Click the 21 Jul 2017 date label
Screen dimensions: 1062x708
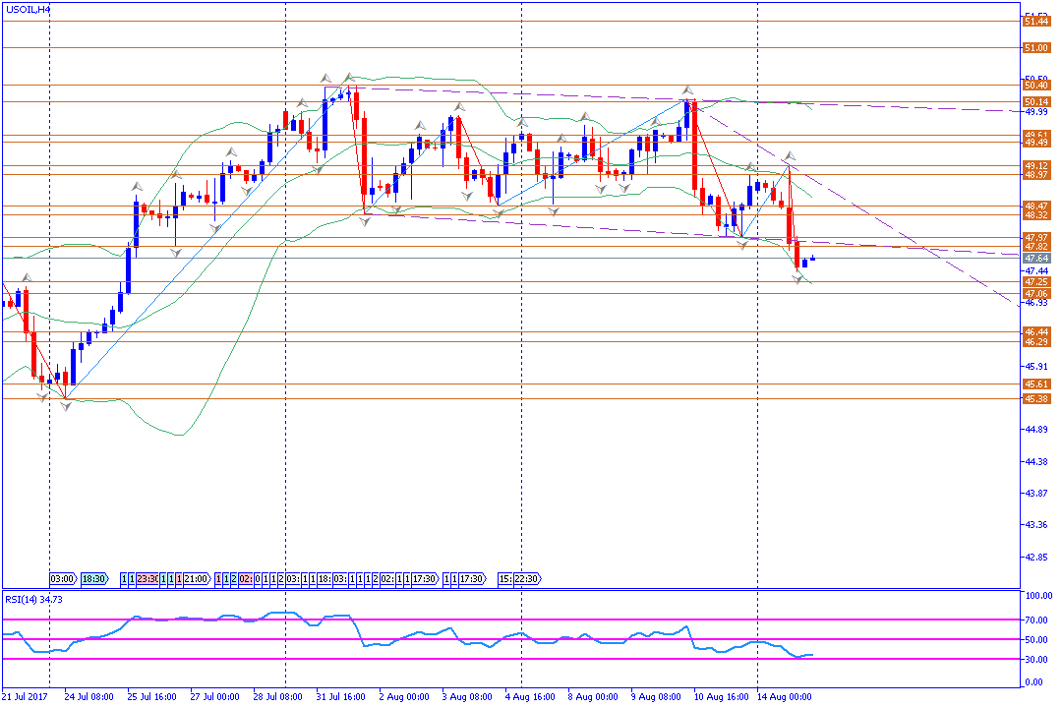click(24, 696)
